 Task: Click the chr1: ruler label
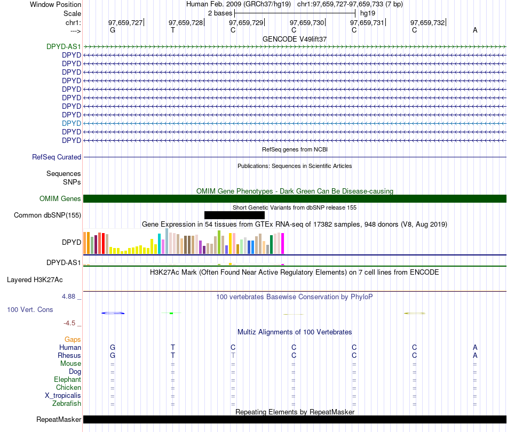click(x=73, y=22)
